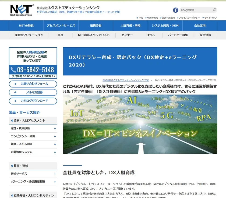
Task: Open the アセスメントサービス menu
Action: pyautogui.click(x=61, y=26)
